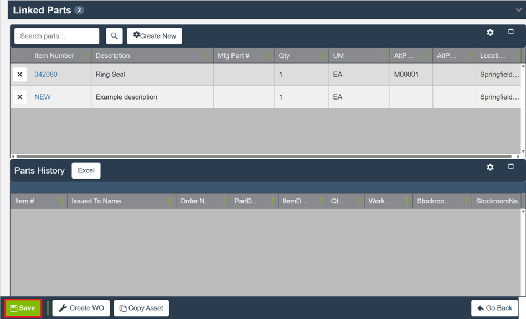526x319 pixels.
Task: Maximize the Linked Parts grid panel
Action: click(511, 32)
